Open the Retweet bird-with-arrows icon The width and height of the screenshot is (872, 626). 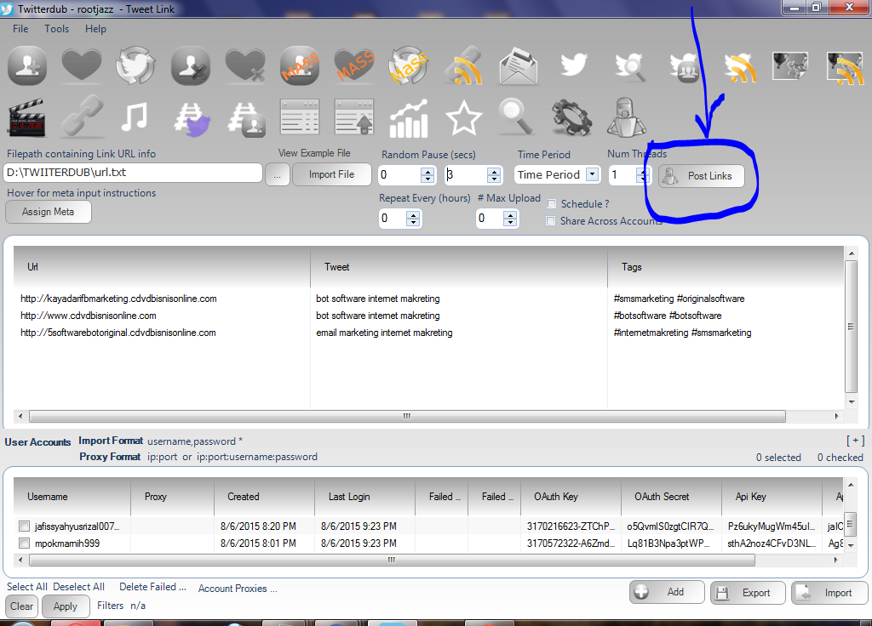click(x=135, y=65)
